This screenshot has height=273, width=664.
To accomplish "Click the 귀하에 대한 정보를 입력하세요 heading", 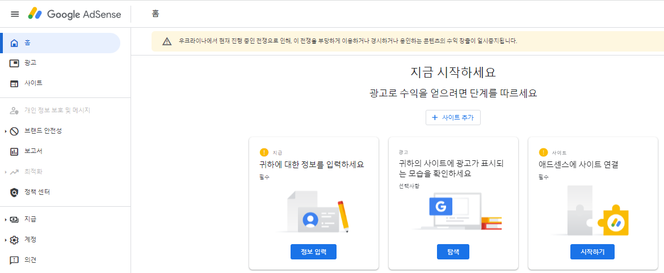I will [x=312, y=165].
